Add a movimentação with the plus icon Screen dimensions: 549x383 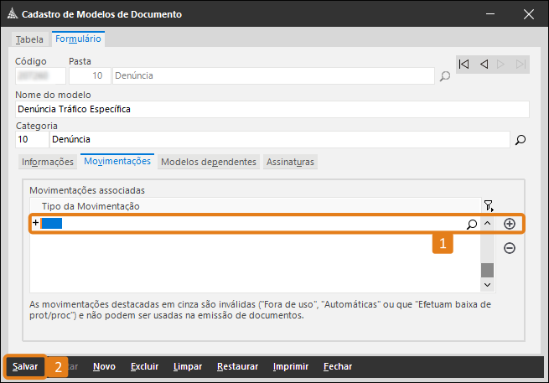(x=509, y=224)
